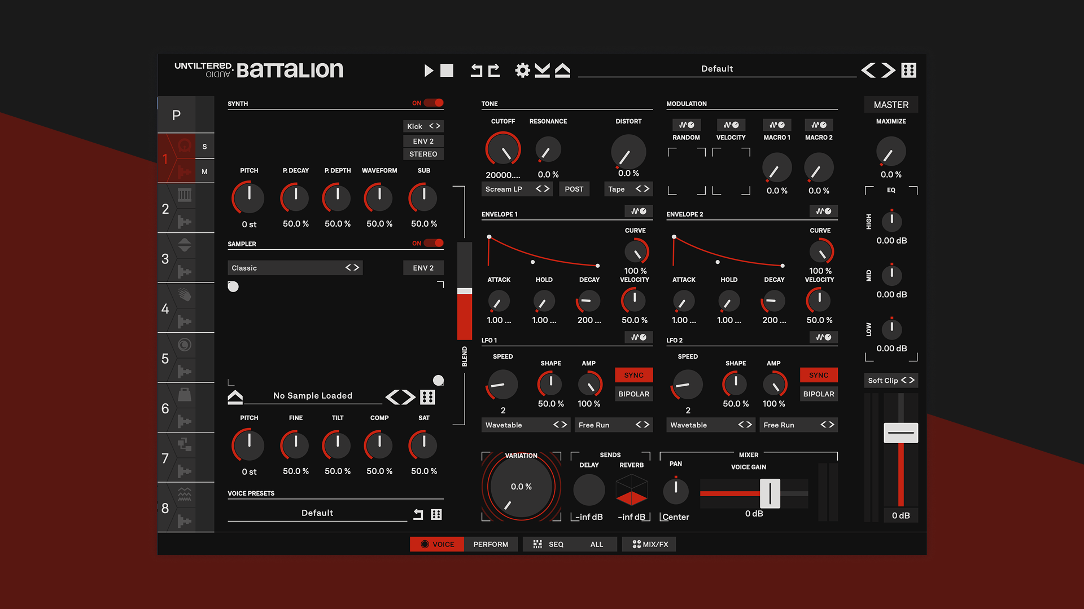Open the MIX/FX tab
This screenshot has height=609, width=1084.
(x=650, y=544)
